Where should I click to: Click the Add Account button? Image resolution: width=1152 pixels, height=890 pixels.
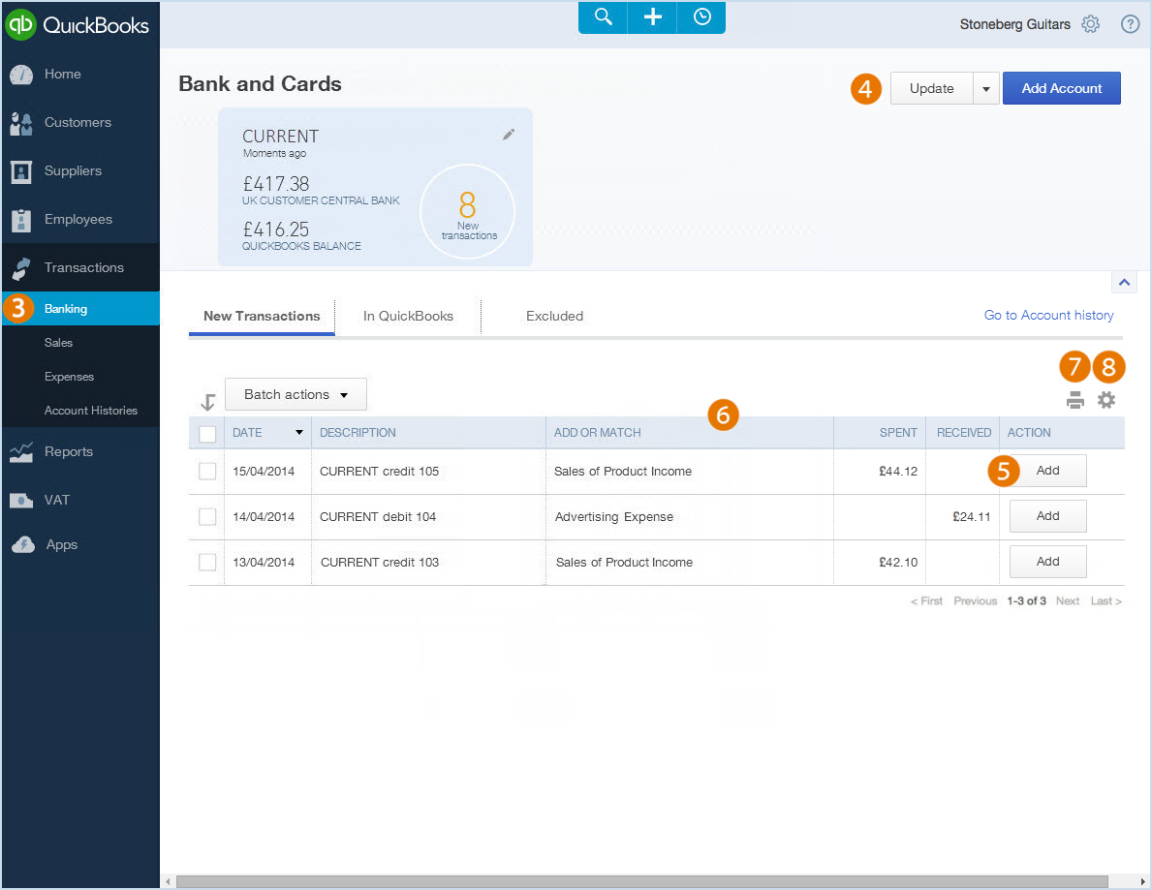(1062, 87)
